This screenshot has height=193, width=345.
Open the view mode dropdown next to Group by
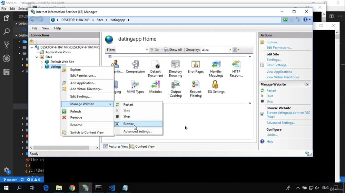(x=236, y=50)
